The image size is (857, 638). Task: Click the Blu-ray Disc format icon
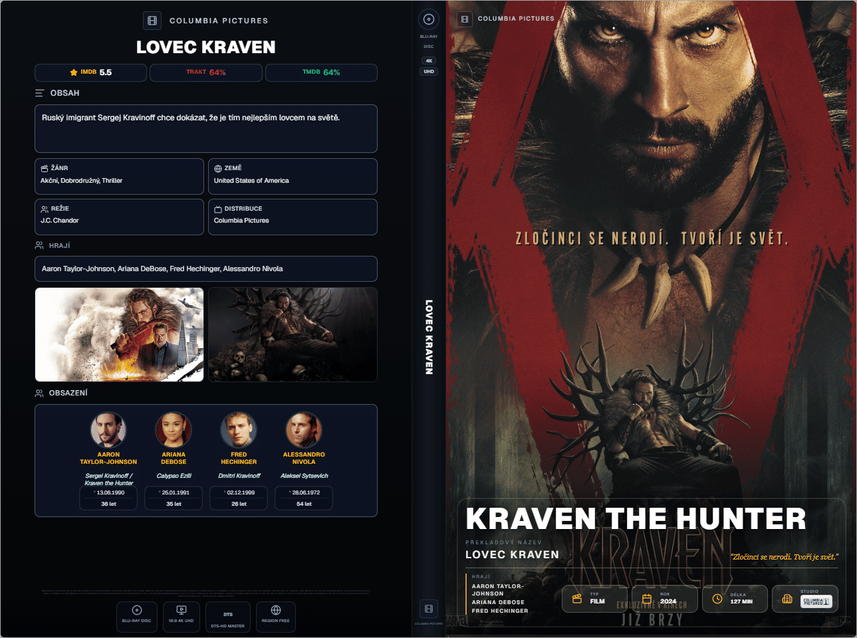pyautogui.click(x=137, y=610)
